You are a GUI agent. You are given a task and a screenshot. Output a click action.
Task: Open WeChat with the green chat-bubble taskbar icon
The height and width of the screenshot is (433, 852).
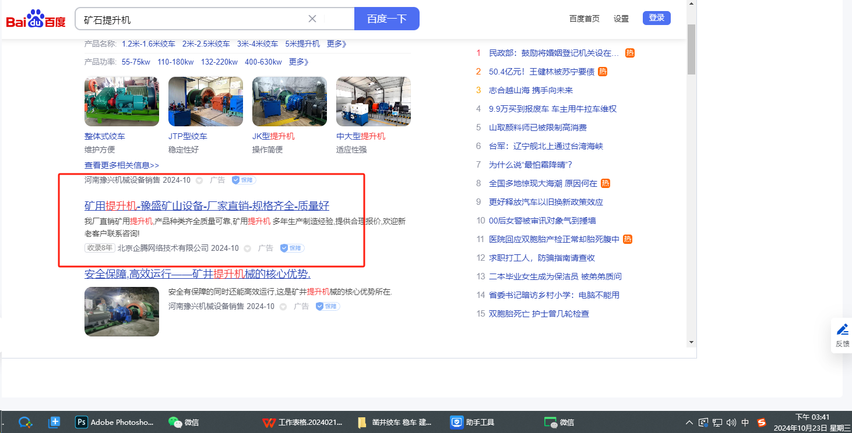point(184,423)
